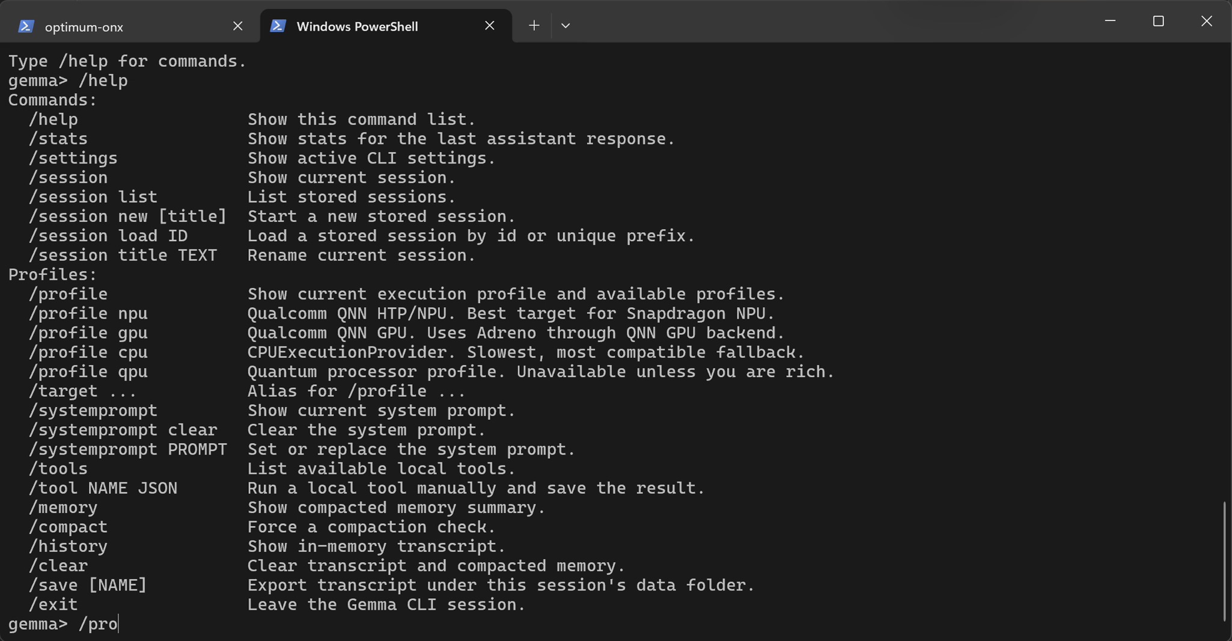Screen dimensions: 1232x641
Task: Click the /tool NAME JSON command text
Action: tap(103, 488)
